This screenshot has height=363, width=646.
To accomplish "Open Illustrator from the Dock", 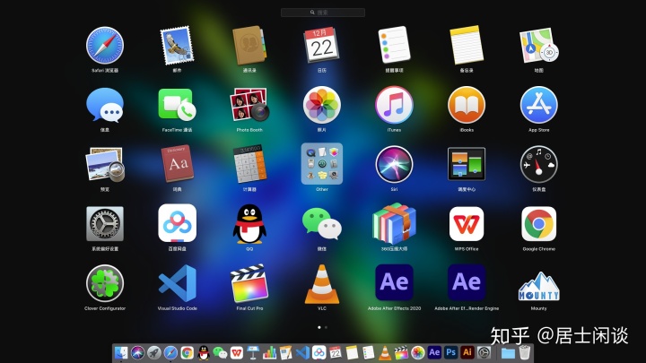I will point(467,353).
